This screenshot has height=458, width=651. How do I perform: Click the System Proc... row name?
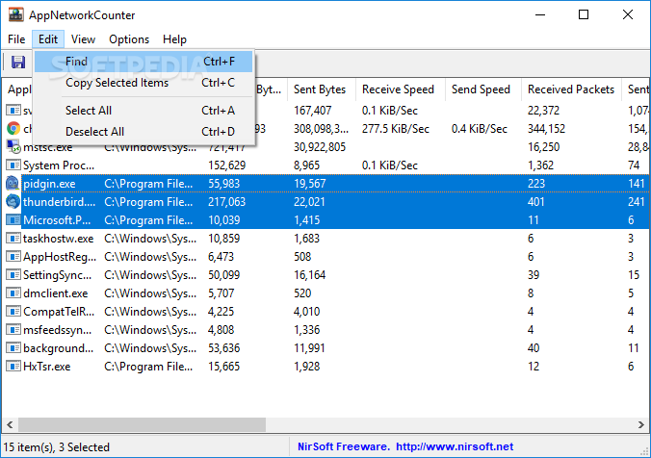click(59, 165)
